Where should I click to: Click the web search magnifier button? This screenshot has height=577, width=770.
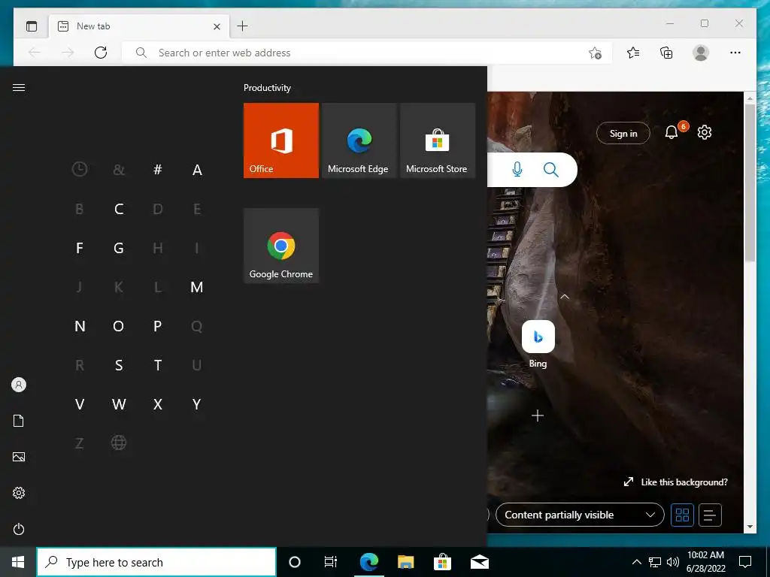pos(551,170)
